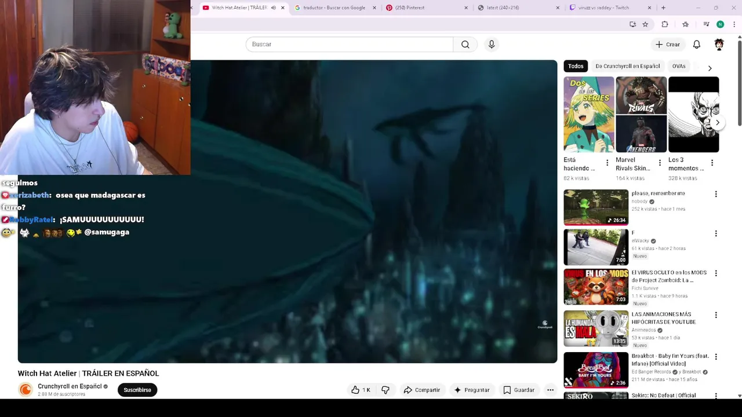Open 'please, remember me' video thumbnail
The width and height of the screenshot is (742, 417).
596,207
